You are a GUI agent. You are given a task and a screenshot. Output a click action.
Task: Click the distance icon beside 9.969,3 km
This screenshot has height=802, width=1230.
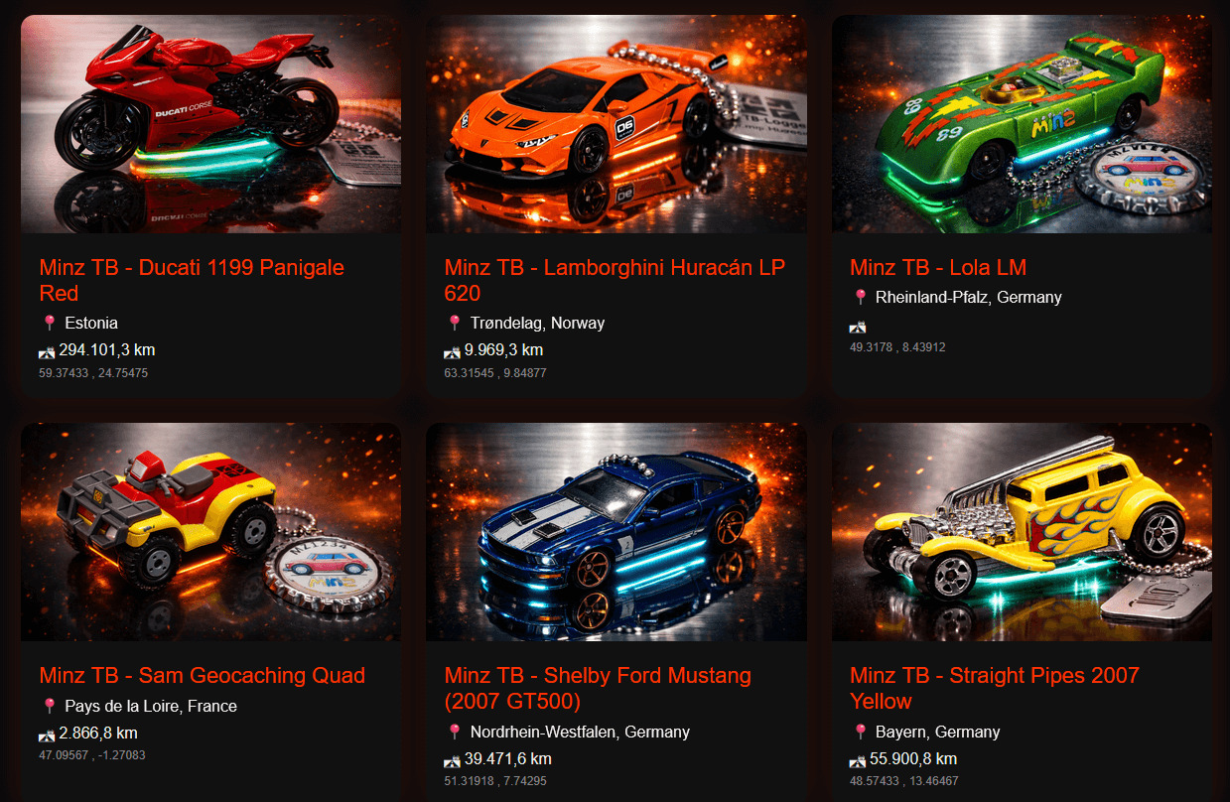point(452,351)
